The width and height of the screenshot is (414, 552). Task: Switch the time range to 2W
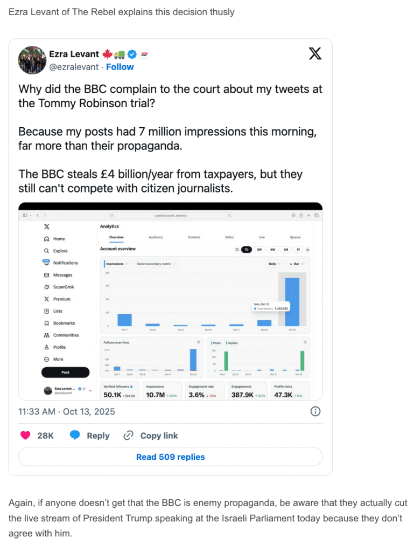(x=259, y=250)
